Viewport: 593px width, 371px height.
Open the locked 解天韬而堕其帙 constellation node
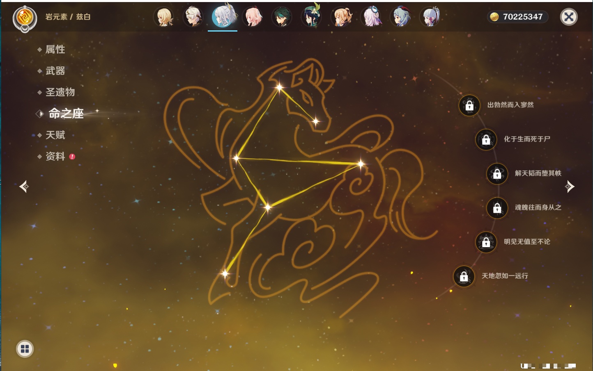[x=497, y=174]
